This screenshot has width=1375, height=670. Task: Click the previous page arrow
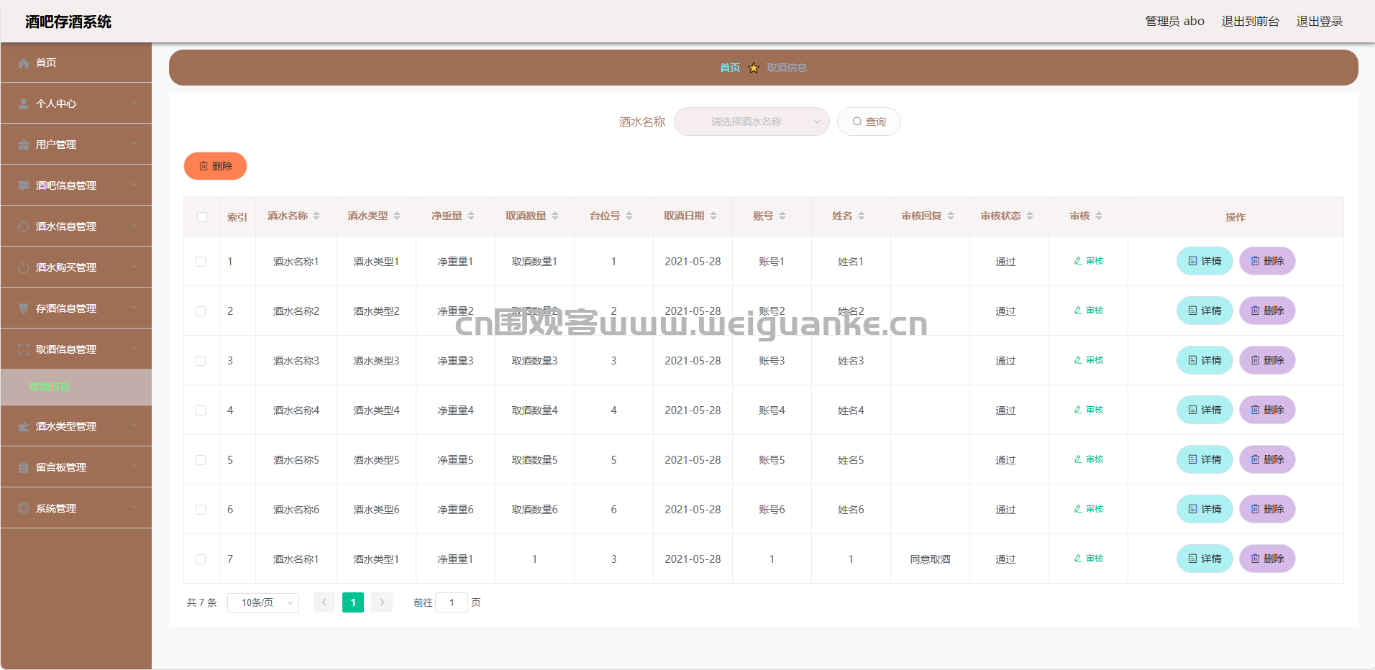click(324, 602)
